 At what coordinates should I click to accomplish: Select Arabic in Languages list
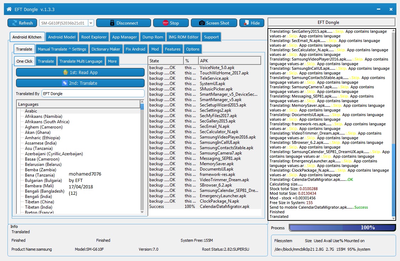(31, 111)
